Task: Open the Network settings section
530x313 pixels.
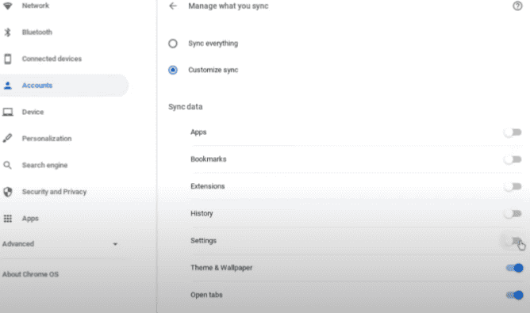Action: [36, 6]
